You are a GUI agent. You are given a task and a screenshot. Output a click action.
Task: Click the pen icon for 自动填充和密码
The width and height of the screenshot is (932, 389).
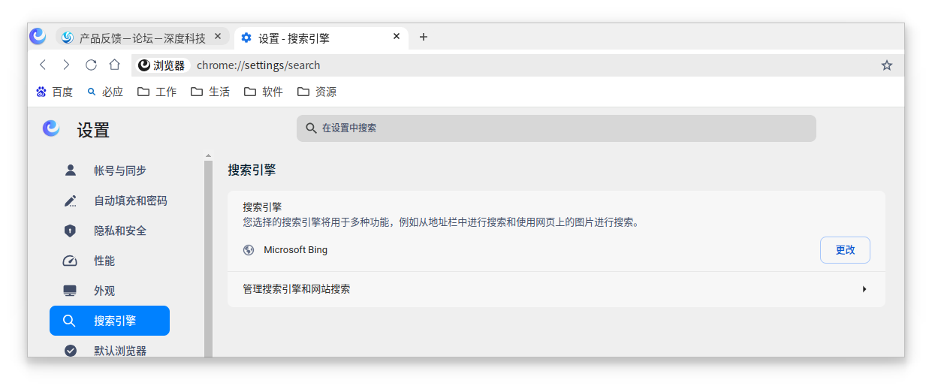point(71,201)
